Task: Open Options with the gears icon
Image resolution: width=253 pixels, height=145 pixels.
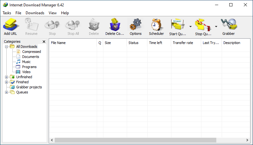Action: [x=136, y=24]
